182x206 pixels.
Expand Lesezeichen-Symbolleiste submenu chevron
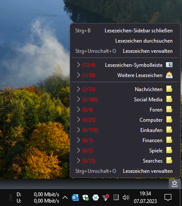[78, 65]
